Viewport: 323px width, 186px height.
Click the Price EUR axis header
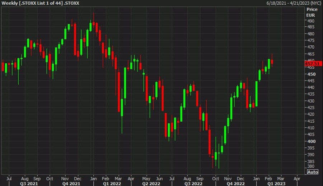coord(312,12)
